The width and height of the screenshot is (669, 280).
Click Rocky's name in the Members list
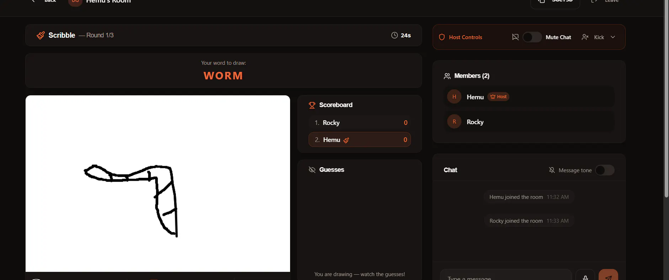[475, 122]
